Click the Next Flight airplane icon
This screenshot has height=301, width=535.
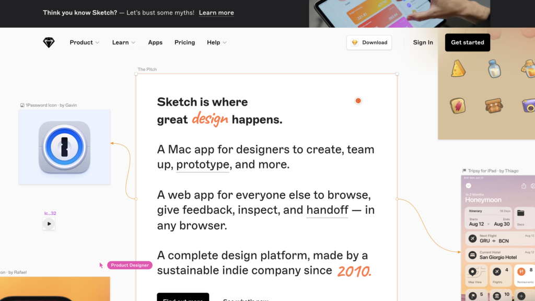(472, 238)
